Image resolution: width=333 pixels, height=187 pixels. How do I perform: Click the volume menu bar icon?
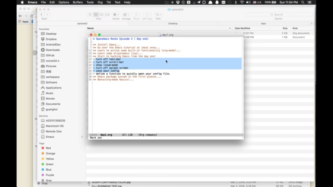[248, 2]
